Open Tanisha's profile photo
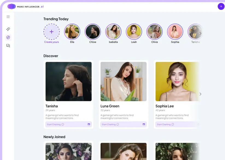 tap(68, 81)
